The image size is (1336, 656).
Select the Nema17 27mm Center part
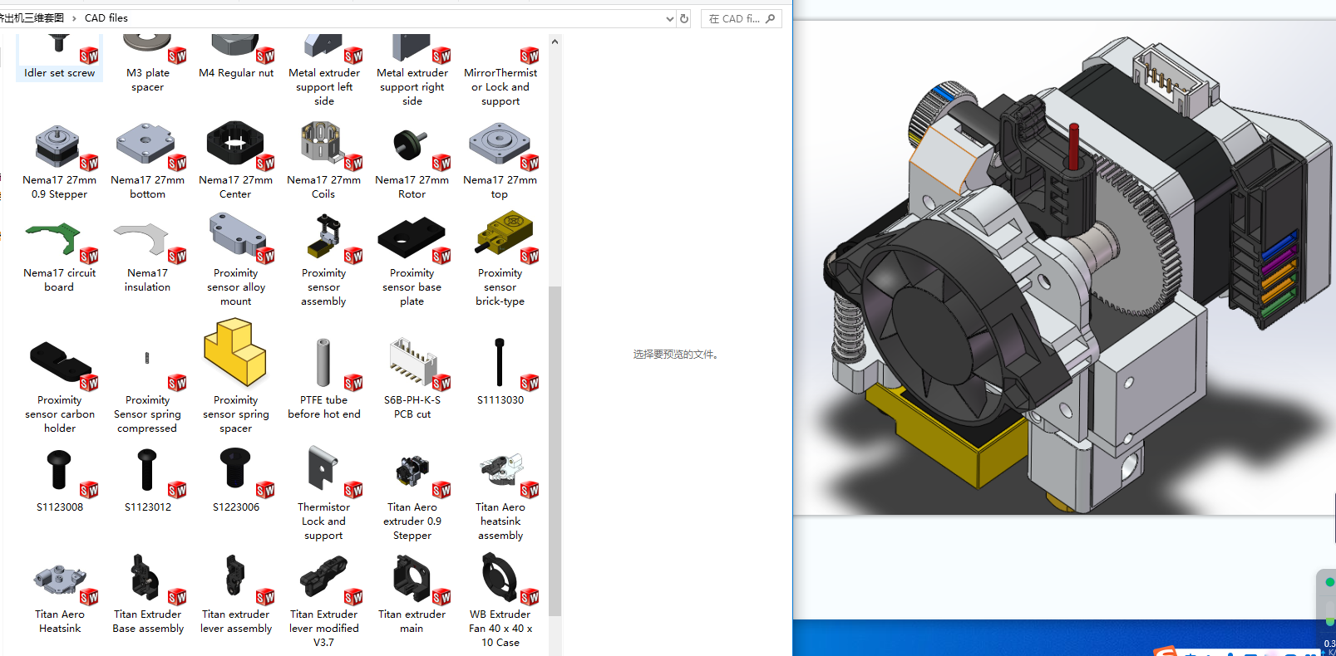tap(236, 161)
